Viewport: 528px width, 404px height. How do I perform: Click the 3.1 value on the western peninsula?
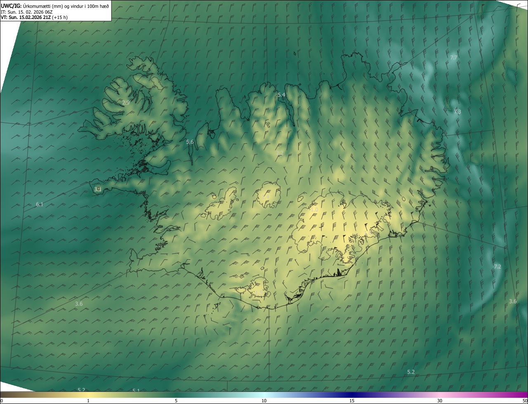98,189
